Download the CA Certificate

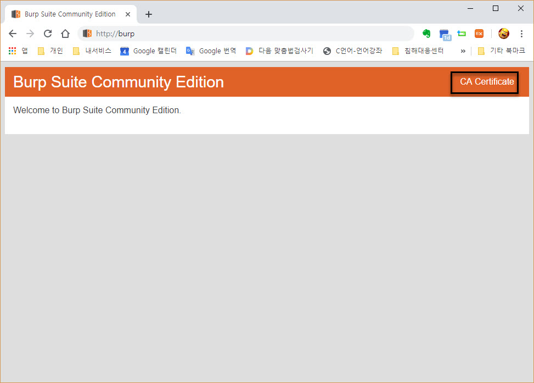487,82
